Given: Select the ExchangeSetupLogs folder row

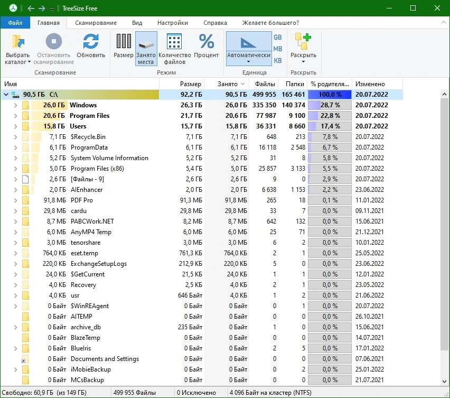Looking at the screenshot, I should point(202,264).
